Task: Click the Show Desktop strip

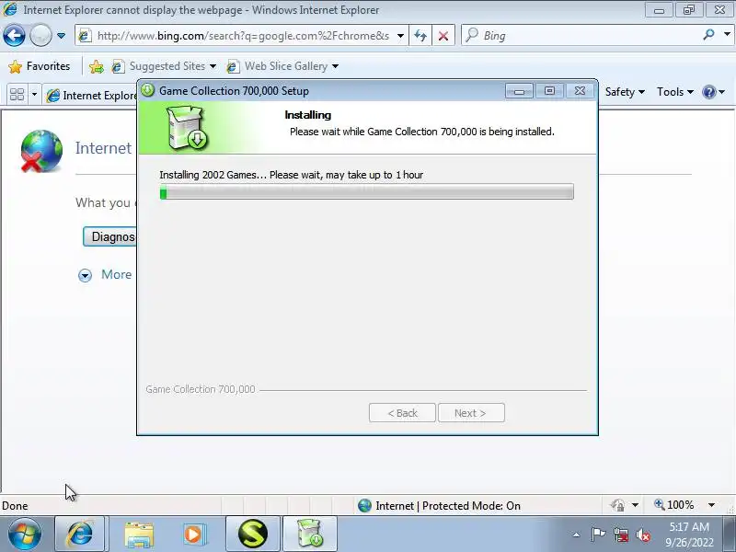Action: point(730,535)
